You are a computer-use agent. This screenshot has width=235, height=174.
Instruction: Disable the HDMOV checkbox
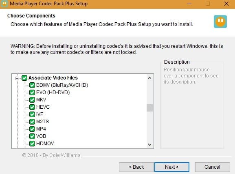coord(32,144)
